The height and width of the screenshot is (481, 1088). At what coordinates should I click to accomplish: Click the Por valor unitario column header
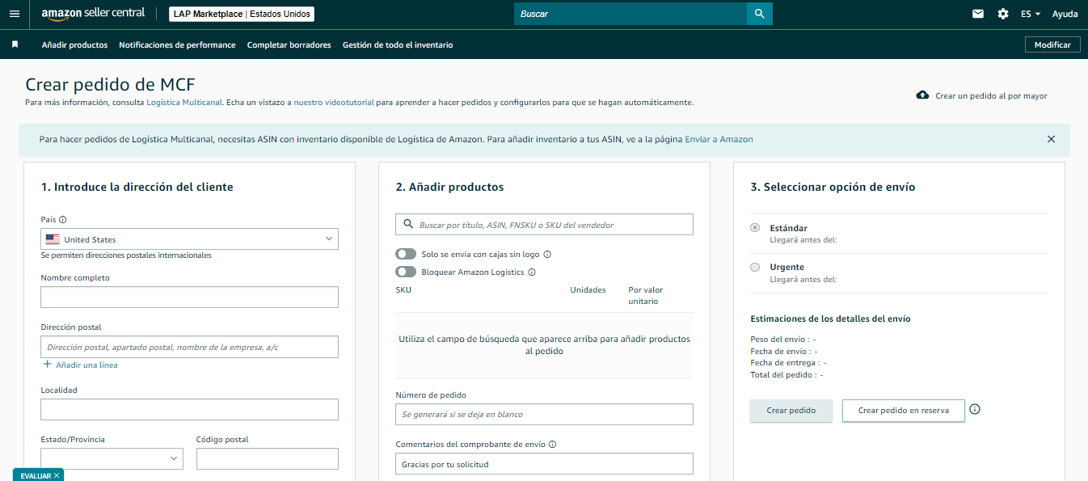pos(646,295)
